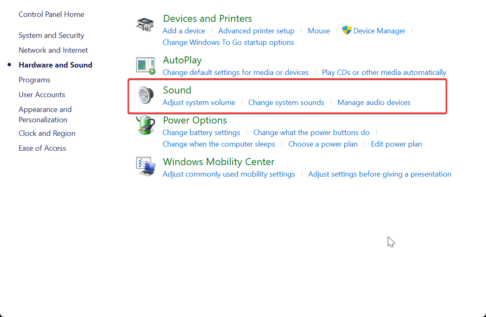
Task: Open Manage audio devices
Action: [374, 103]
